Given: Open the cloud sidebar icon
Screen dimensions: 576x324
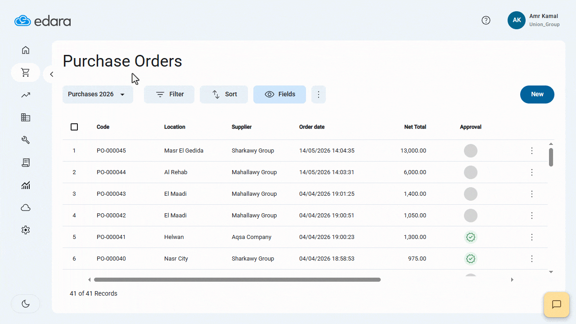Looking at the screenshot, I should click(x=26, y=207).
